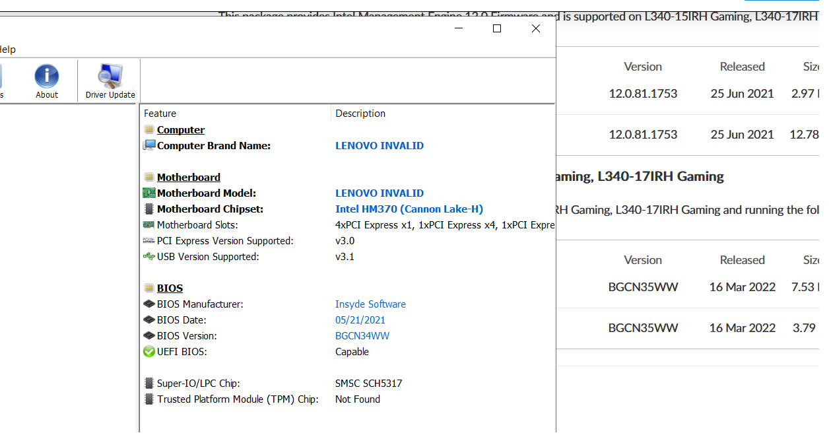Click the SMSC SCH5317 value
Viewport: 829px width, 439px height.
point(368,384)
